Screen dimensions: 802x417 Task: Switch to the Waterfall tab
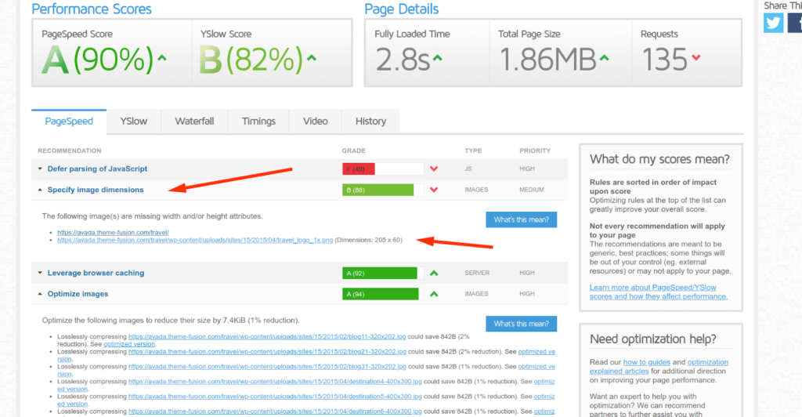(x=194, y=121)
